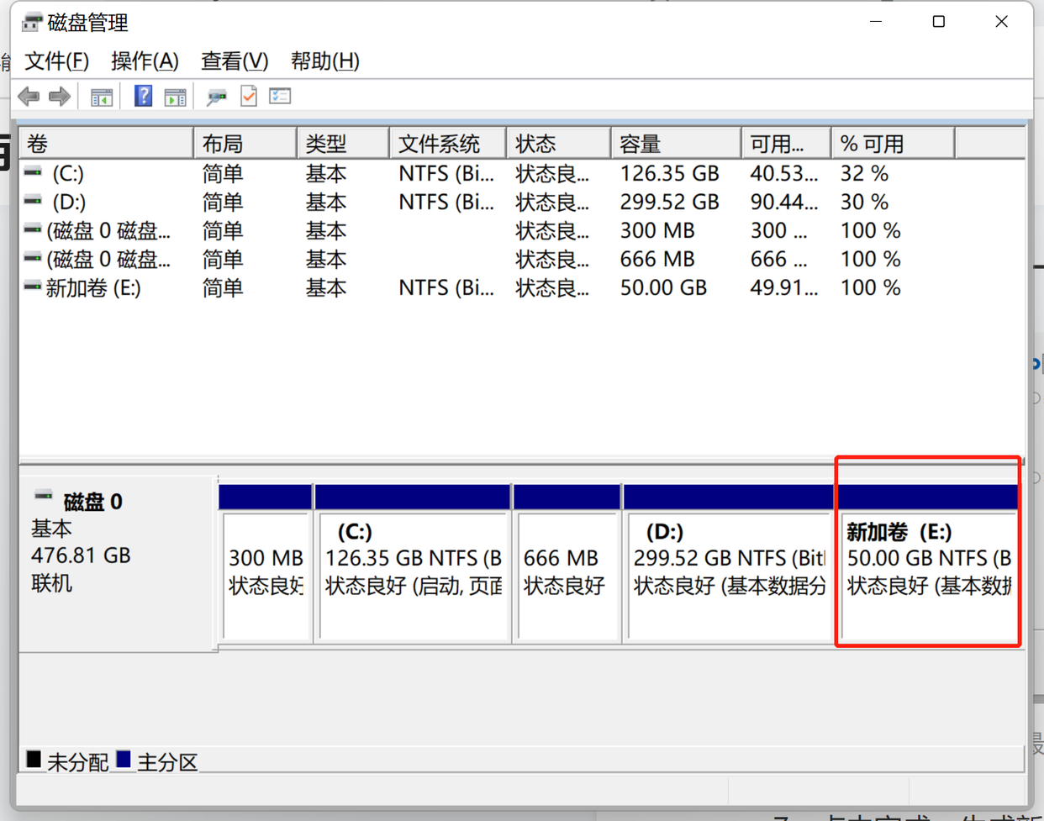This screenshot has height=821, width=1044.
Task: Click the disk connection toolbar icon
Action: [x=217, y=97]
